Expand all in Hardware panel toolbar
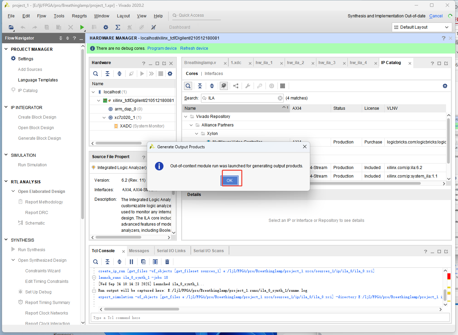This screenshot has height=335, width=458. click(119, 74)
